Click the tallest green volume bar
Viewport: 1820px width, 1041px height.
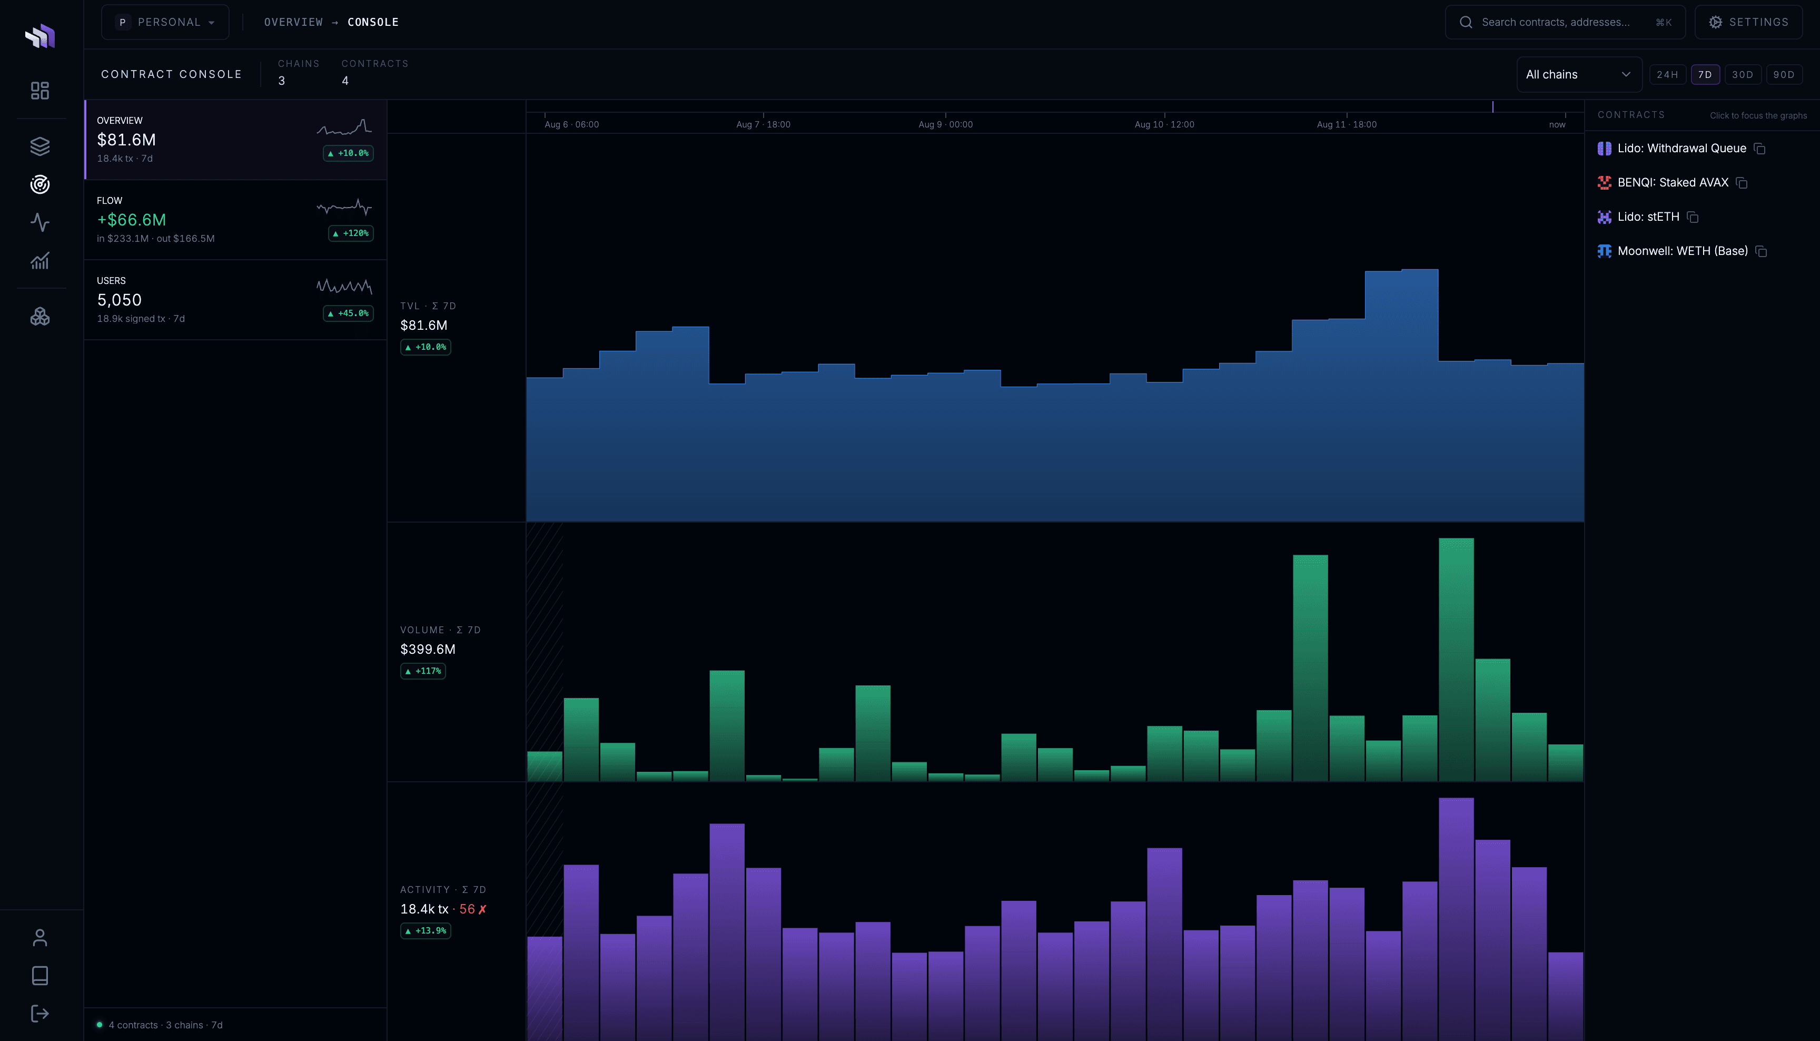tap(1456, 659)
